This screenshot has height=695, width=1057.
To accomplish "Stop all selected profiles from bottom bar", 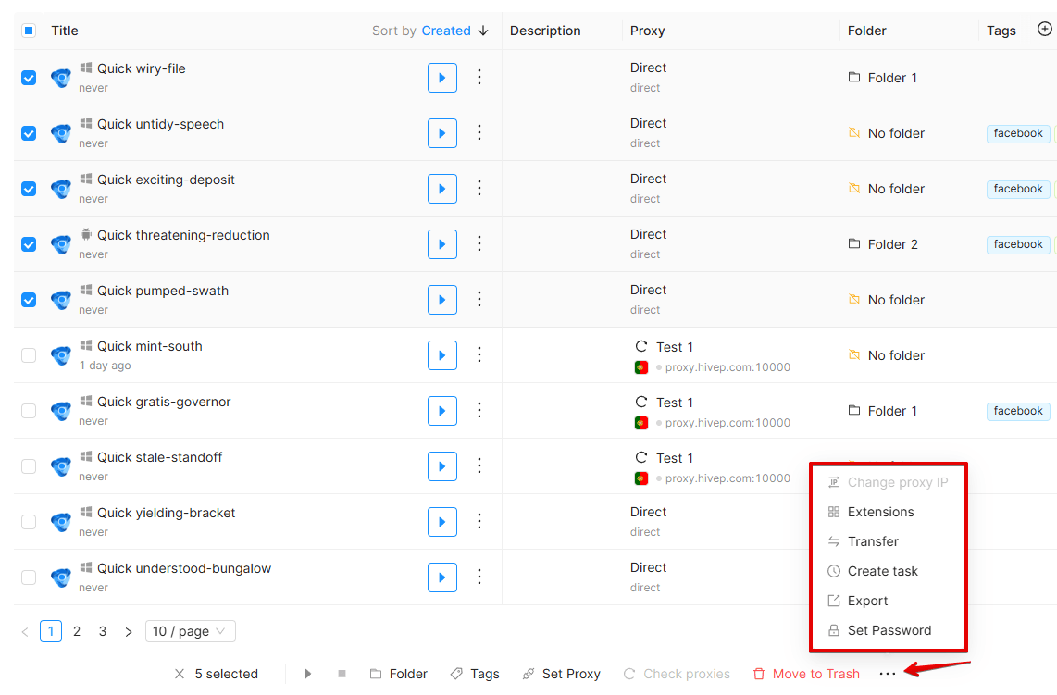I will pyautogui.click(x=342, y=674).
